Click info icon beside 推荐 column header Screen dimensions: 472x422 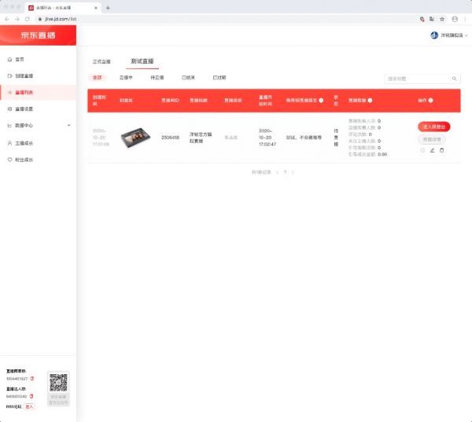tap(321, 101)
